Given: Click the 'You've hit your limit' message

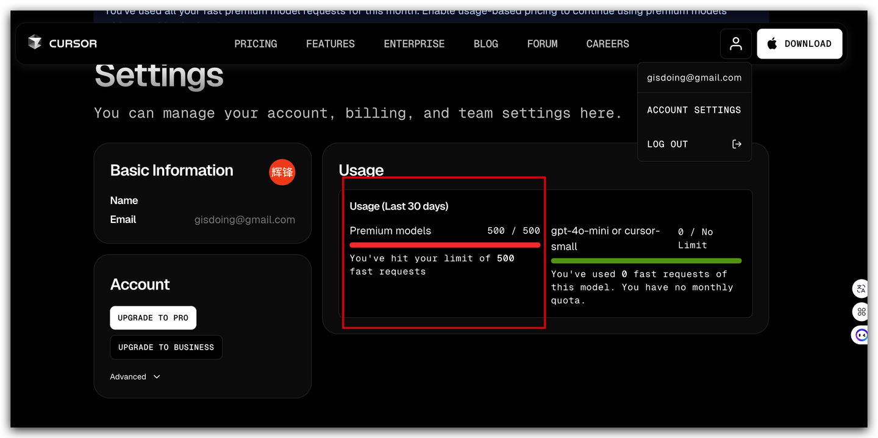Looking at the screenshot, I should click(x=432, y=265).
